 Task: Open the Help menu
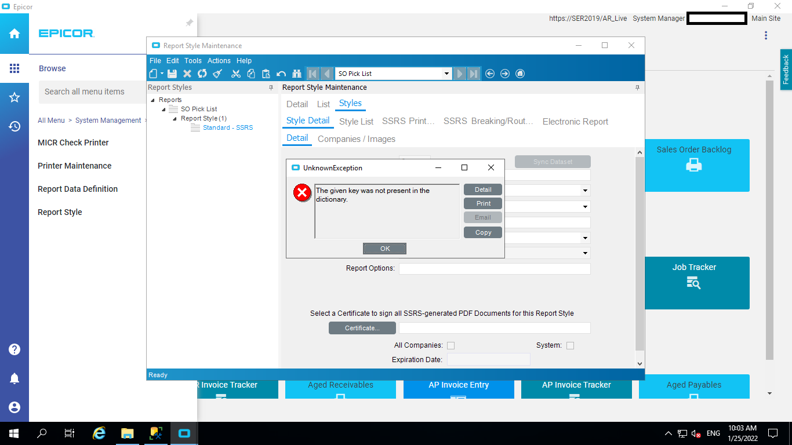(244, 60)
